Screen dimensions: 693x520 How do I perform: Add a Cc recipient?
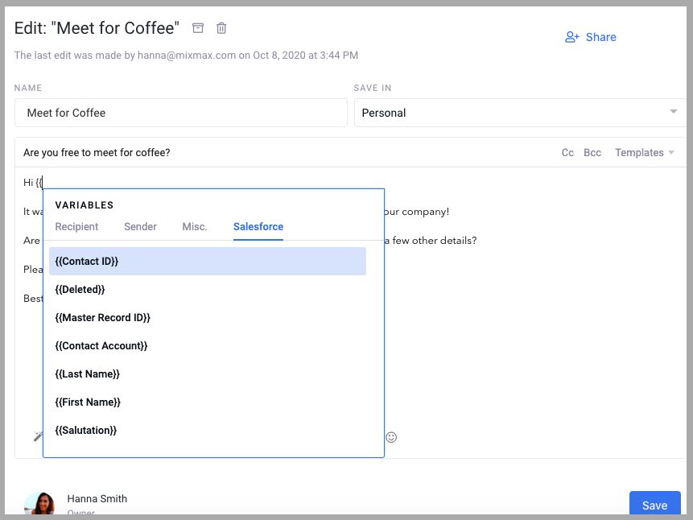coord(567,153)
